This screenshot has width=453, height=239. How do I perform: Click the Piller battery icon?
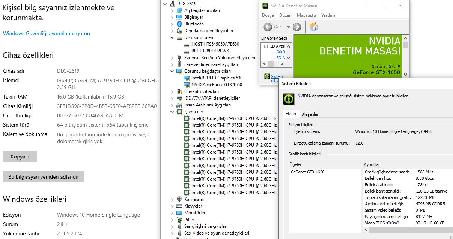tap(180, 220)
